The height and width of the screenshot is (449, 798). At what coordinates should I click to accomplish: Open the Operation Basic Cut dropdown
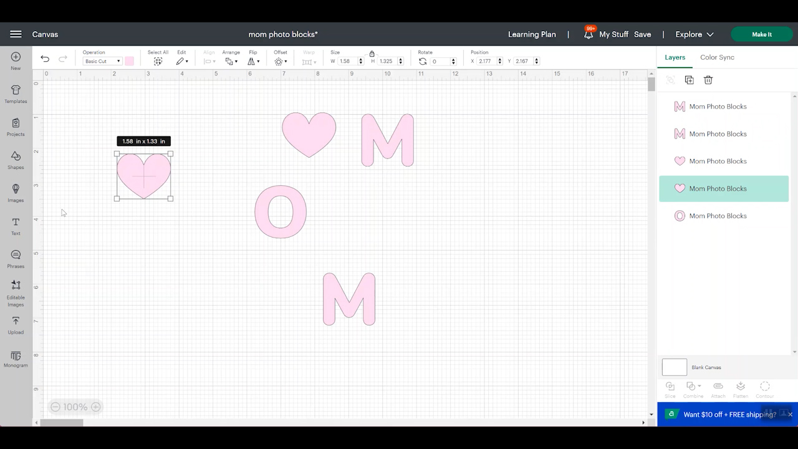click(102, 61)
